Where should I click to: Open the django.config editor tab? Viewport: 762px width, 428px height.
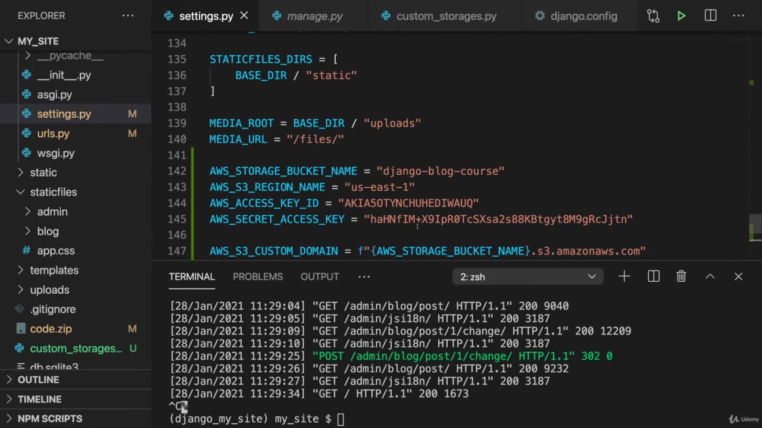[x=583, y=16]
